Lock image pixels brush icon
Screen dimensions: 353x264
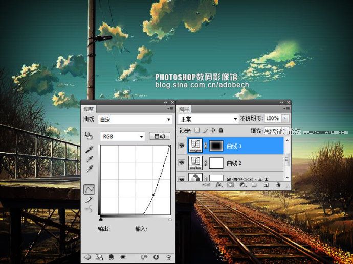point(205,130)
